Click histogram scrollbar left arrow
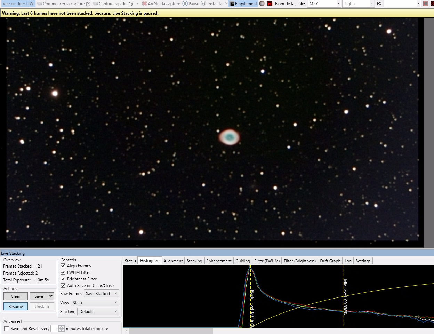434x334 pixels. point(126,331)
